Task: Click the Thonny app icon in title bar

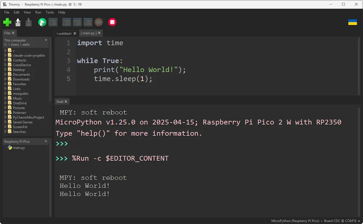Action: [5, 4]
